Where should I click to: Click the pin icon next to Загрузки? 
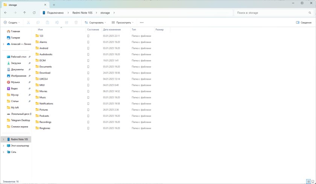click(29, 63)
